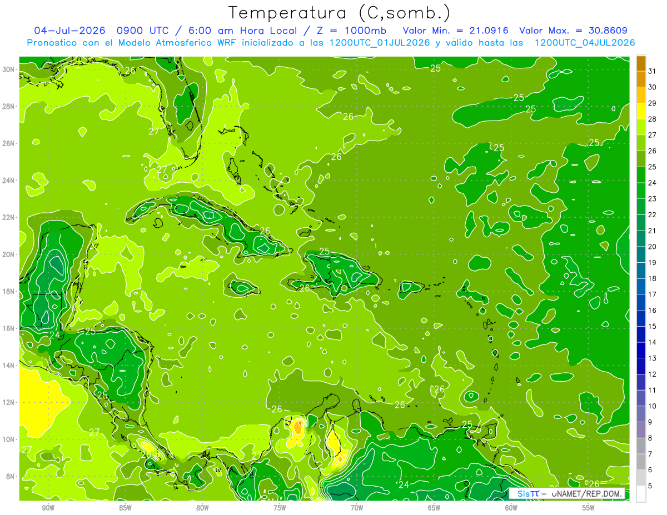The width and height of the screenshot is (667, 515).
Task: Click the '90W' longitude axis label
Action: pyautogui.click(x=48, y=508)
